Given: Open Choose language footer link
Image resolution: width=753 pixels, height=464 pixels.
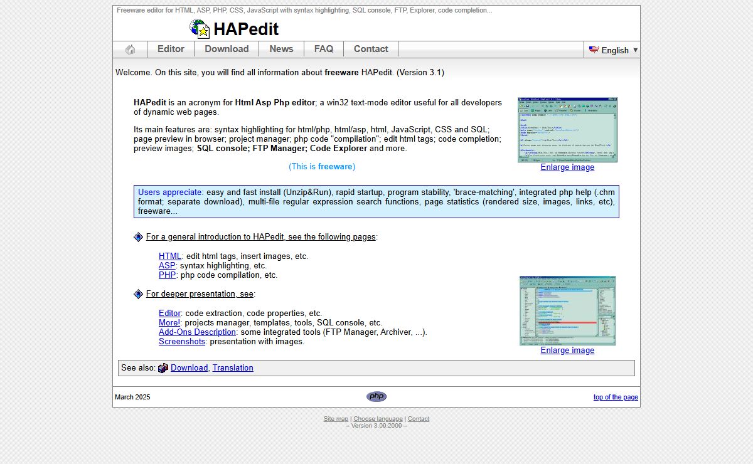Looking at the screenshot, I should (x=378, y=419).
